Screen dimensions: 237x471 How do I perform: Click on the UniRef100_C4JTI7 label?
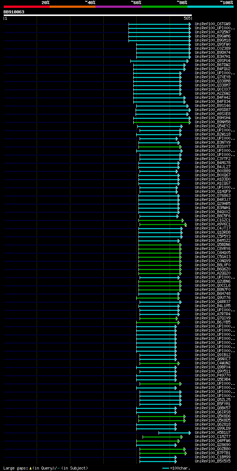pyautogui.click(x=213, y=228)
